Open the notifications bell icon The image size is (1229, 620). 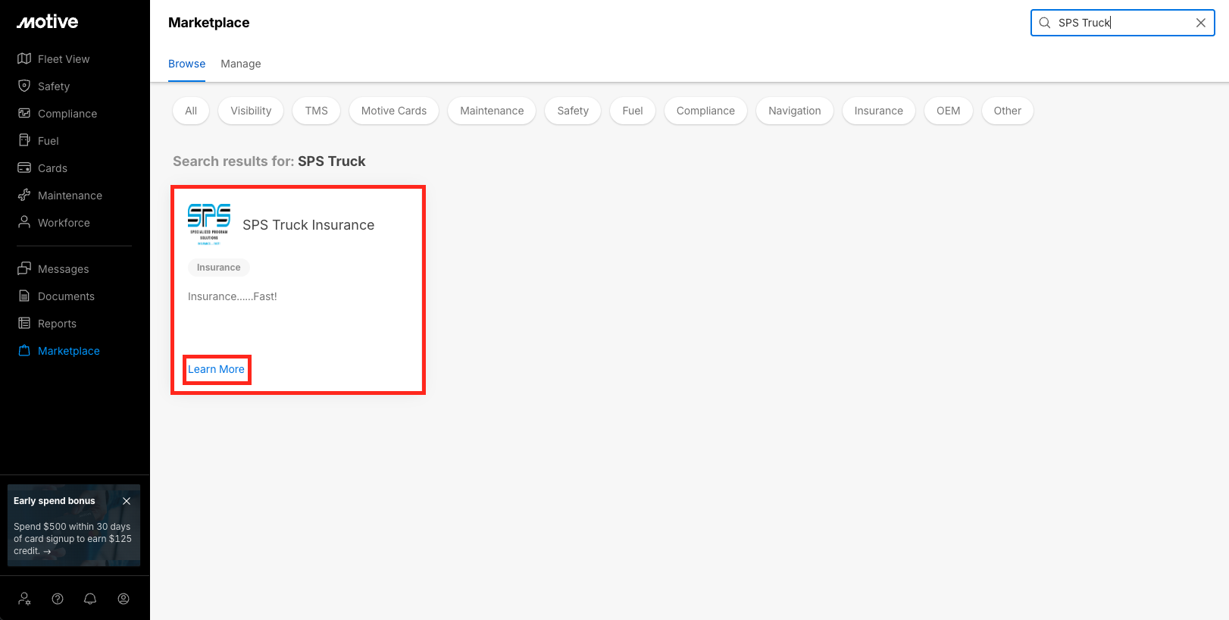[90, 599]
